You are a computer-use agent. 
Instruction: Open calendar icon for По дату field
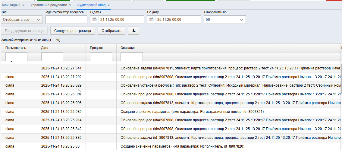[151, 20]
